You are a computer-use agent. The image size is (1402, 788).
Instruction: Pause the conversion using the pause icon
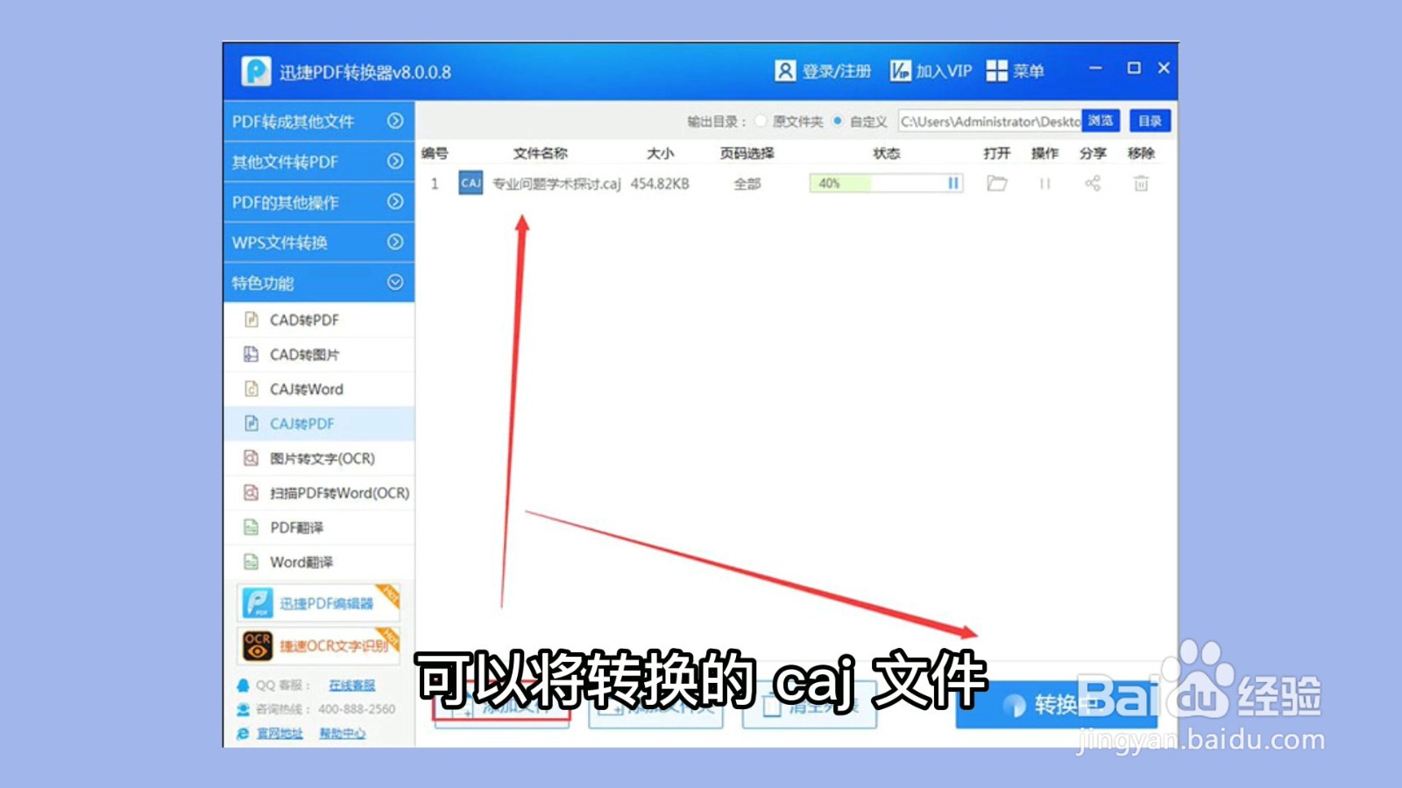coord(1044,183)
